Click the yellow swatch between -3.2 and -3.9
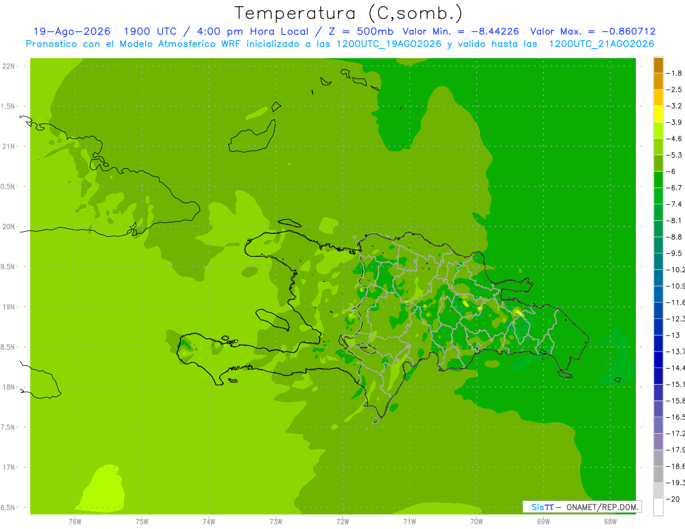This screenshot has height=529, width=685. click(x=658, y=114)
